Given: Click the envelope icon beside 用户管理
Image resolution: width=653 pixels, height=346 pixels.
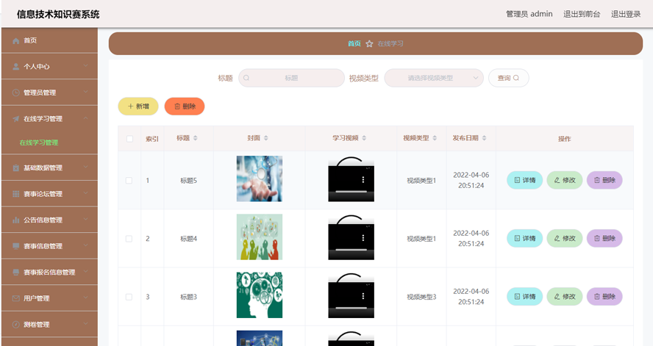Looking at the screenshot, I should pos(16,298).
